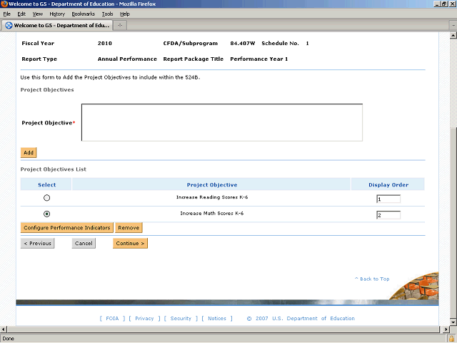Click the tab list dropdown arrow
Screen dimensions: 457x343
[453, 26]
